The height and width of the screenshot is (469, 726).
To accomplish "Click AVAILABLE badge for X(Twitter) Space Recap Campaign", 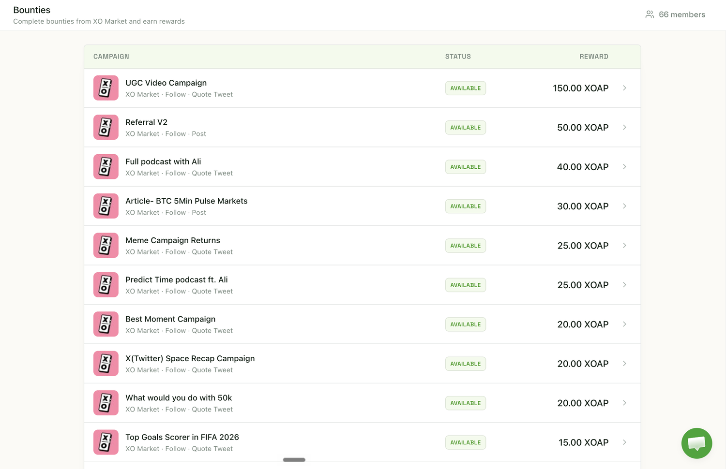I will coord(466,364).
